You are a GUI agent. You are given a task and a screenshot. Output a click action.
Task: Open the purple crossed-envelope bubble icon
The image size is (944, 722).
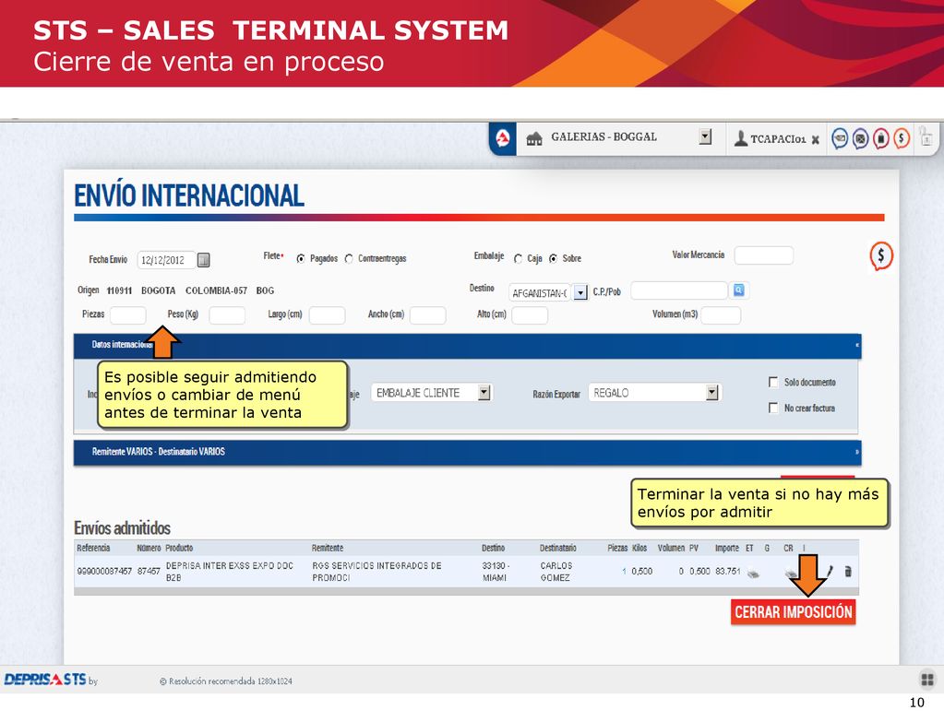(860, 138)
